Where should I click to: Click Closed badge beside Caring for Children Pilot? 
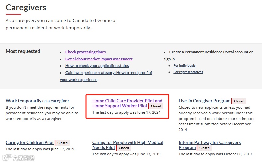point(62,143)
